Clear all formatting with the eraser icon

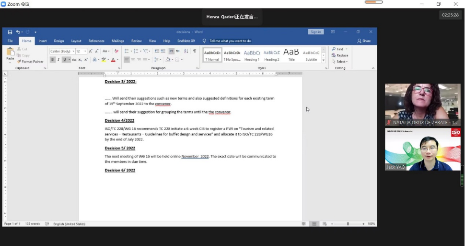pyautogui.click(x=116, y=51)
